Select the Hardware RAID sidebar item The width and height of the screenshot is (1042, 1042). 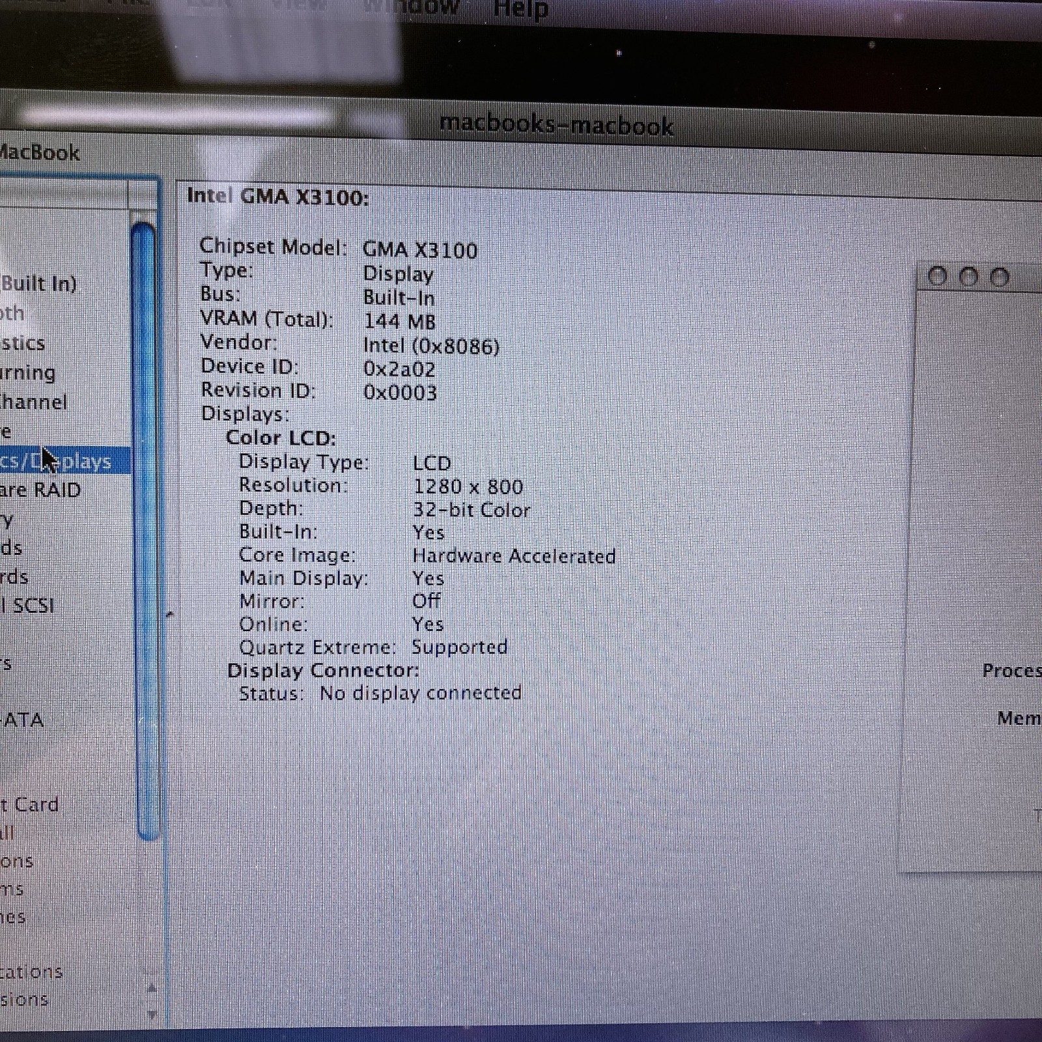pyautogui.click(x=40, y=490)
